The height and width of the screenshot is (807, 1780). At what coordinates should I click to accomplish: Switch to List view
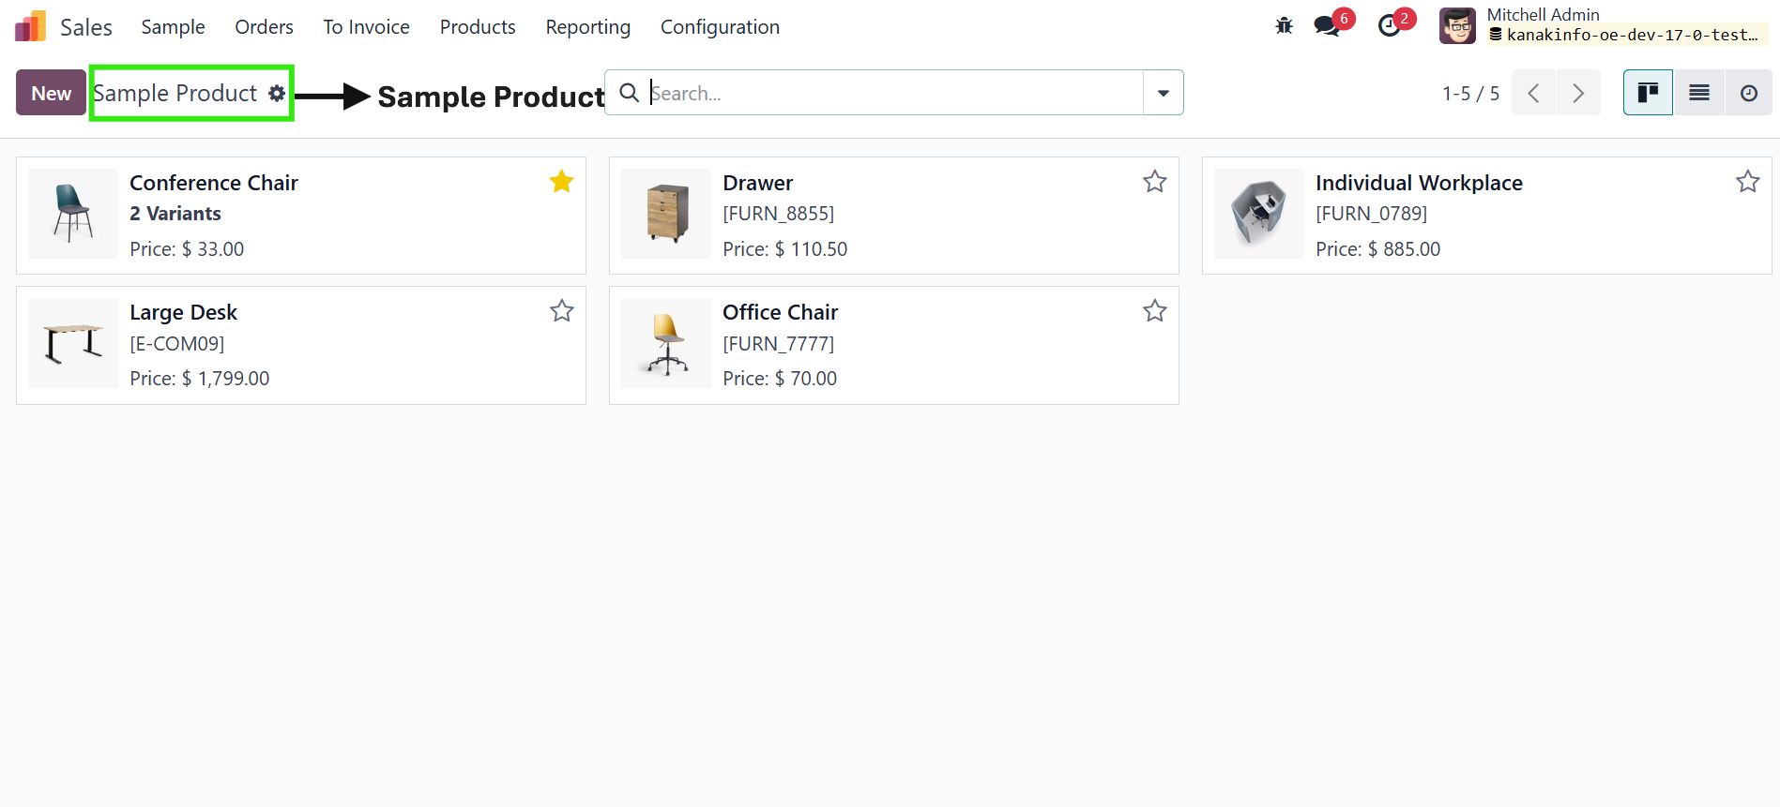click(x=1698, y=93)
